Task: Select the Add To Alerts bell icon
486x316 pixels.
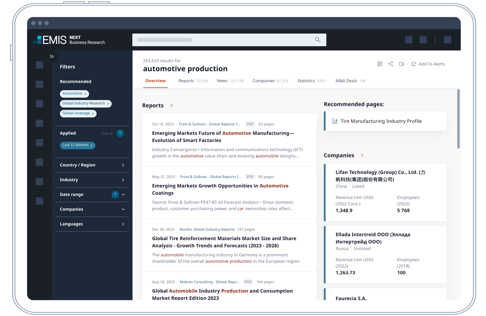Action: 413,64
